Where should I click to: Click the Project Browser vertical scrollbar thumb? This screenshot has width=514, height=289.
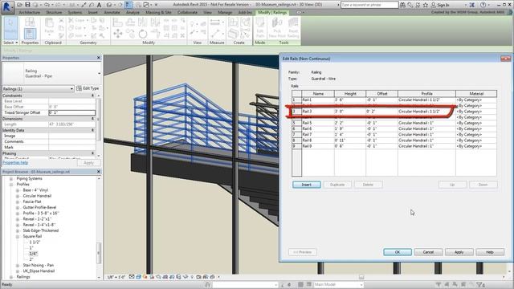coord(99,253)
